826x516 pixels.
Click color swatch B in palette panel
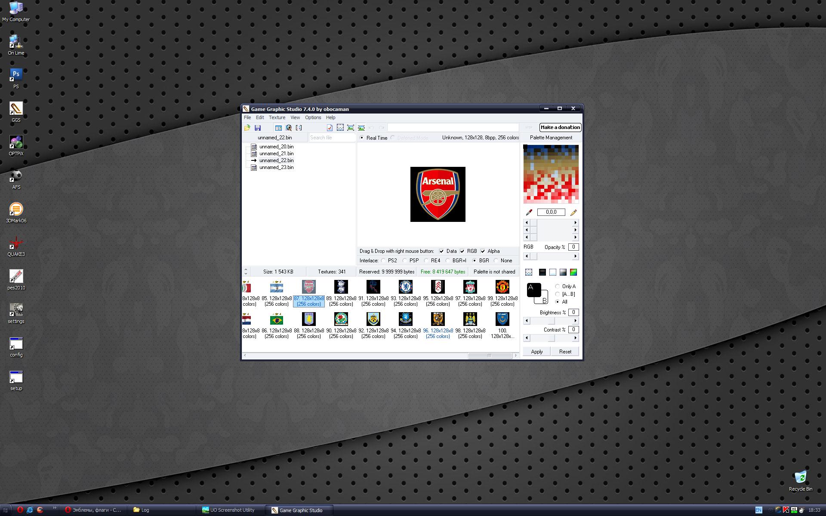545,300
